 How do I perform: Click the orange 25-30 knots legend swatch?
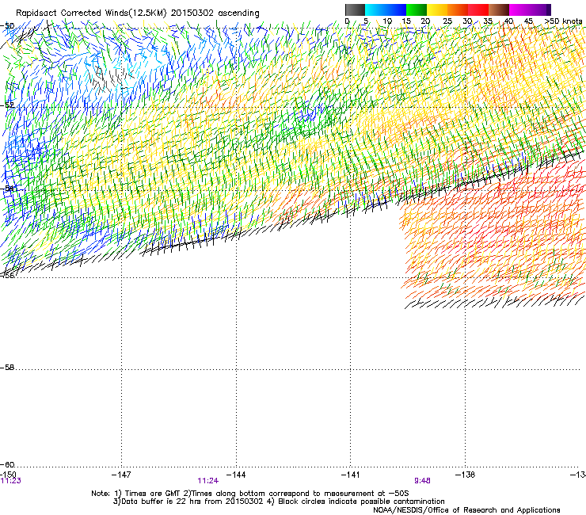[458, 10]
